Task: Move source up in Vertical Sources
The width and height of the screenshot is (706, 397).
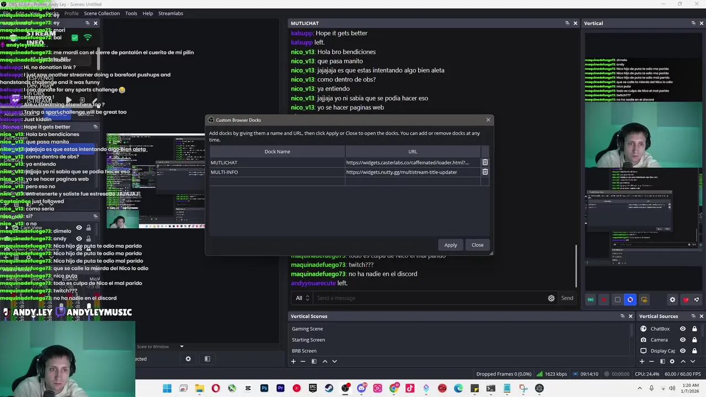Action: tap(683, 362)
